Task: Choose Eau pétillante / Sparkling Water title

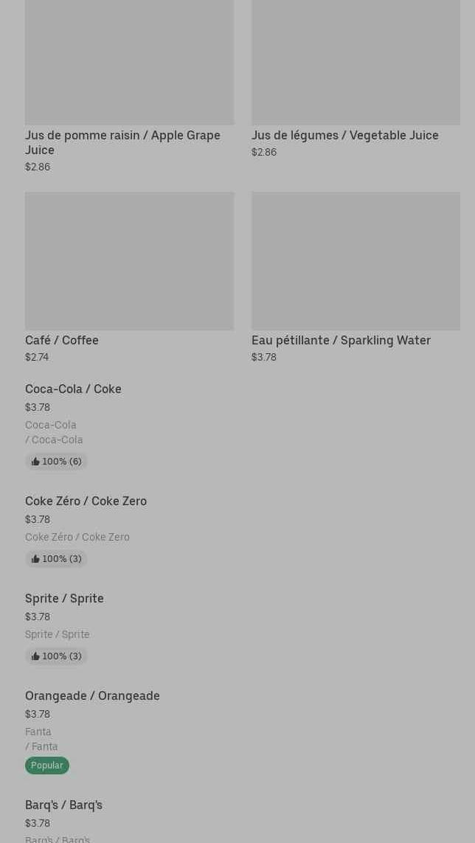Action: pos(341,340)
